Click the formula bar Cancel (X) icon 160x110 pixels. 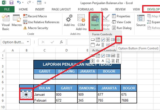click(x=43, y=42)
